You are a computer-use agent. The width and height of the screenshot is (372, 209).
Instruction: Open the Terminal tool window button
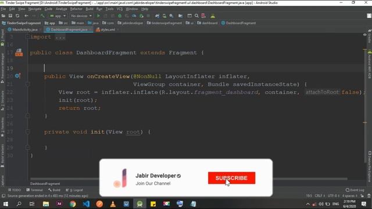[x=35, y=190]
